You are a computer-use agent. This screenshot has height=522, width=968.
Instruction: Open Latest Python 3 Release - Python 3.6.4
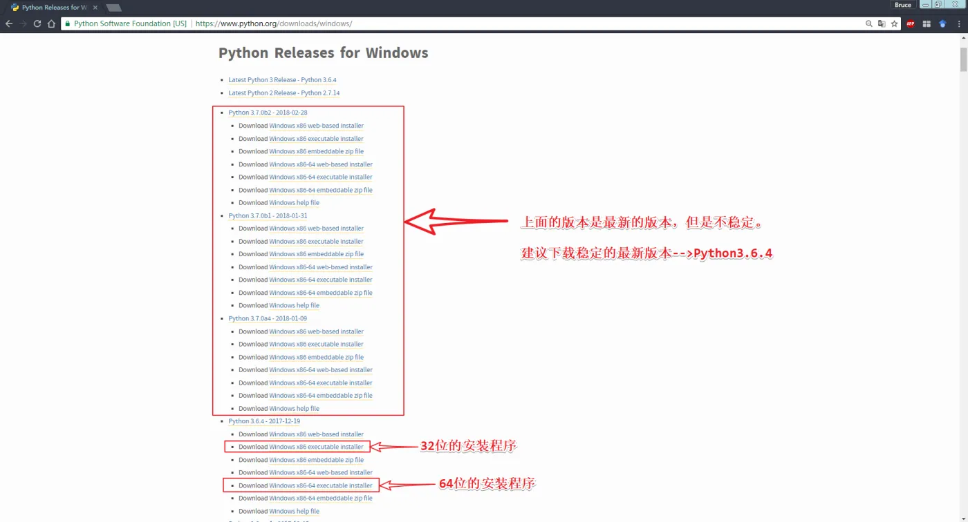282,80
